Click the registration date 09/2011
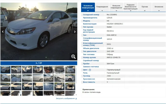Screen dimensions: 166x104 [x=110, y=31]
